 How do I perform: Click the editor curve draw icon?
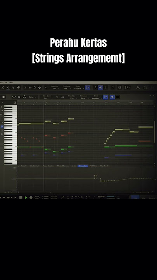click(x=14, y=97)
